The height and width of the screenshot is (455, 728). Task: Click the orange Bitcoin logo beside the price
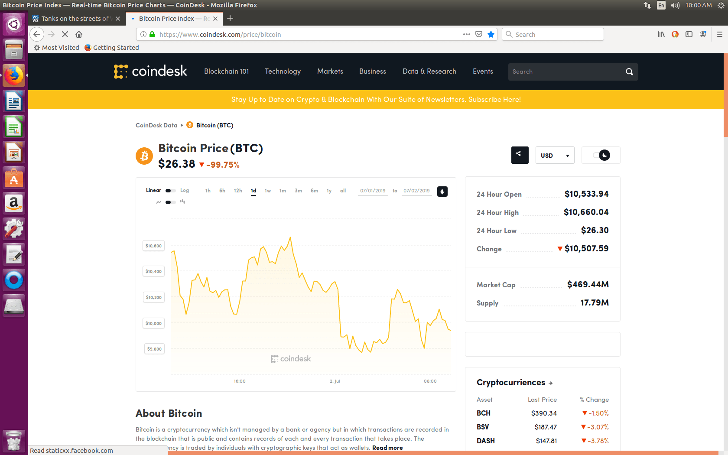144,156
